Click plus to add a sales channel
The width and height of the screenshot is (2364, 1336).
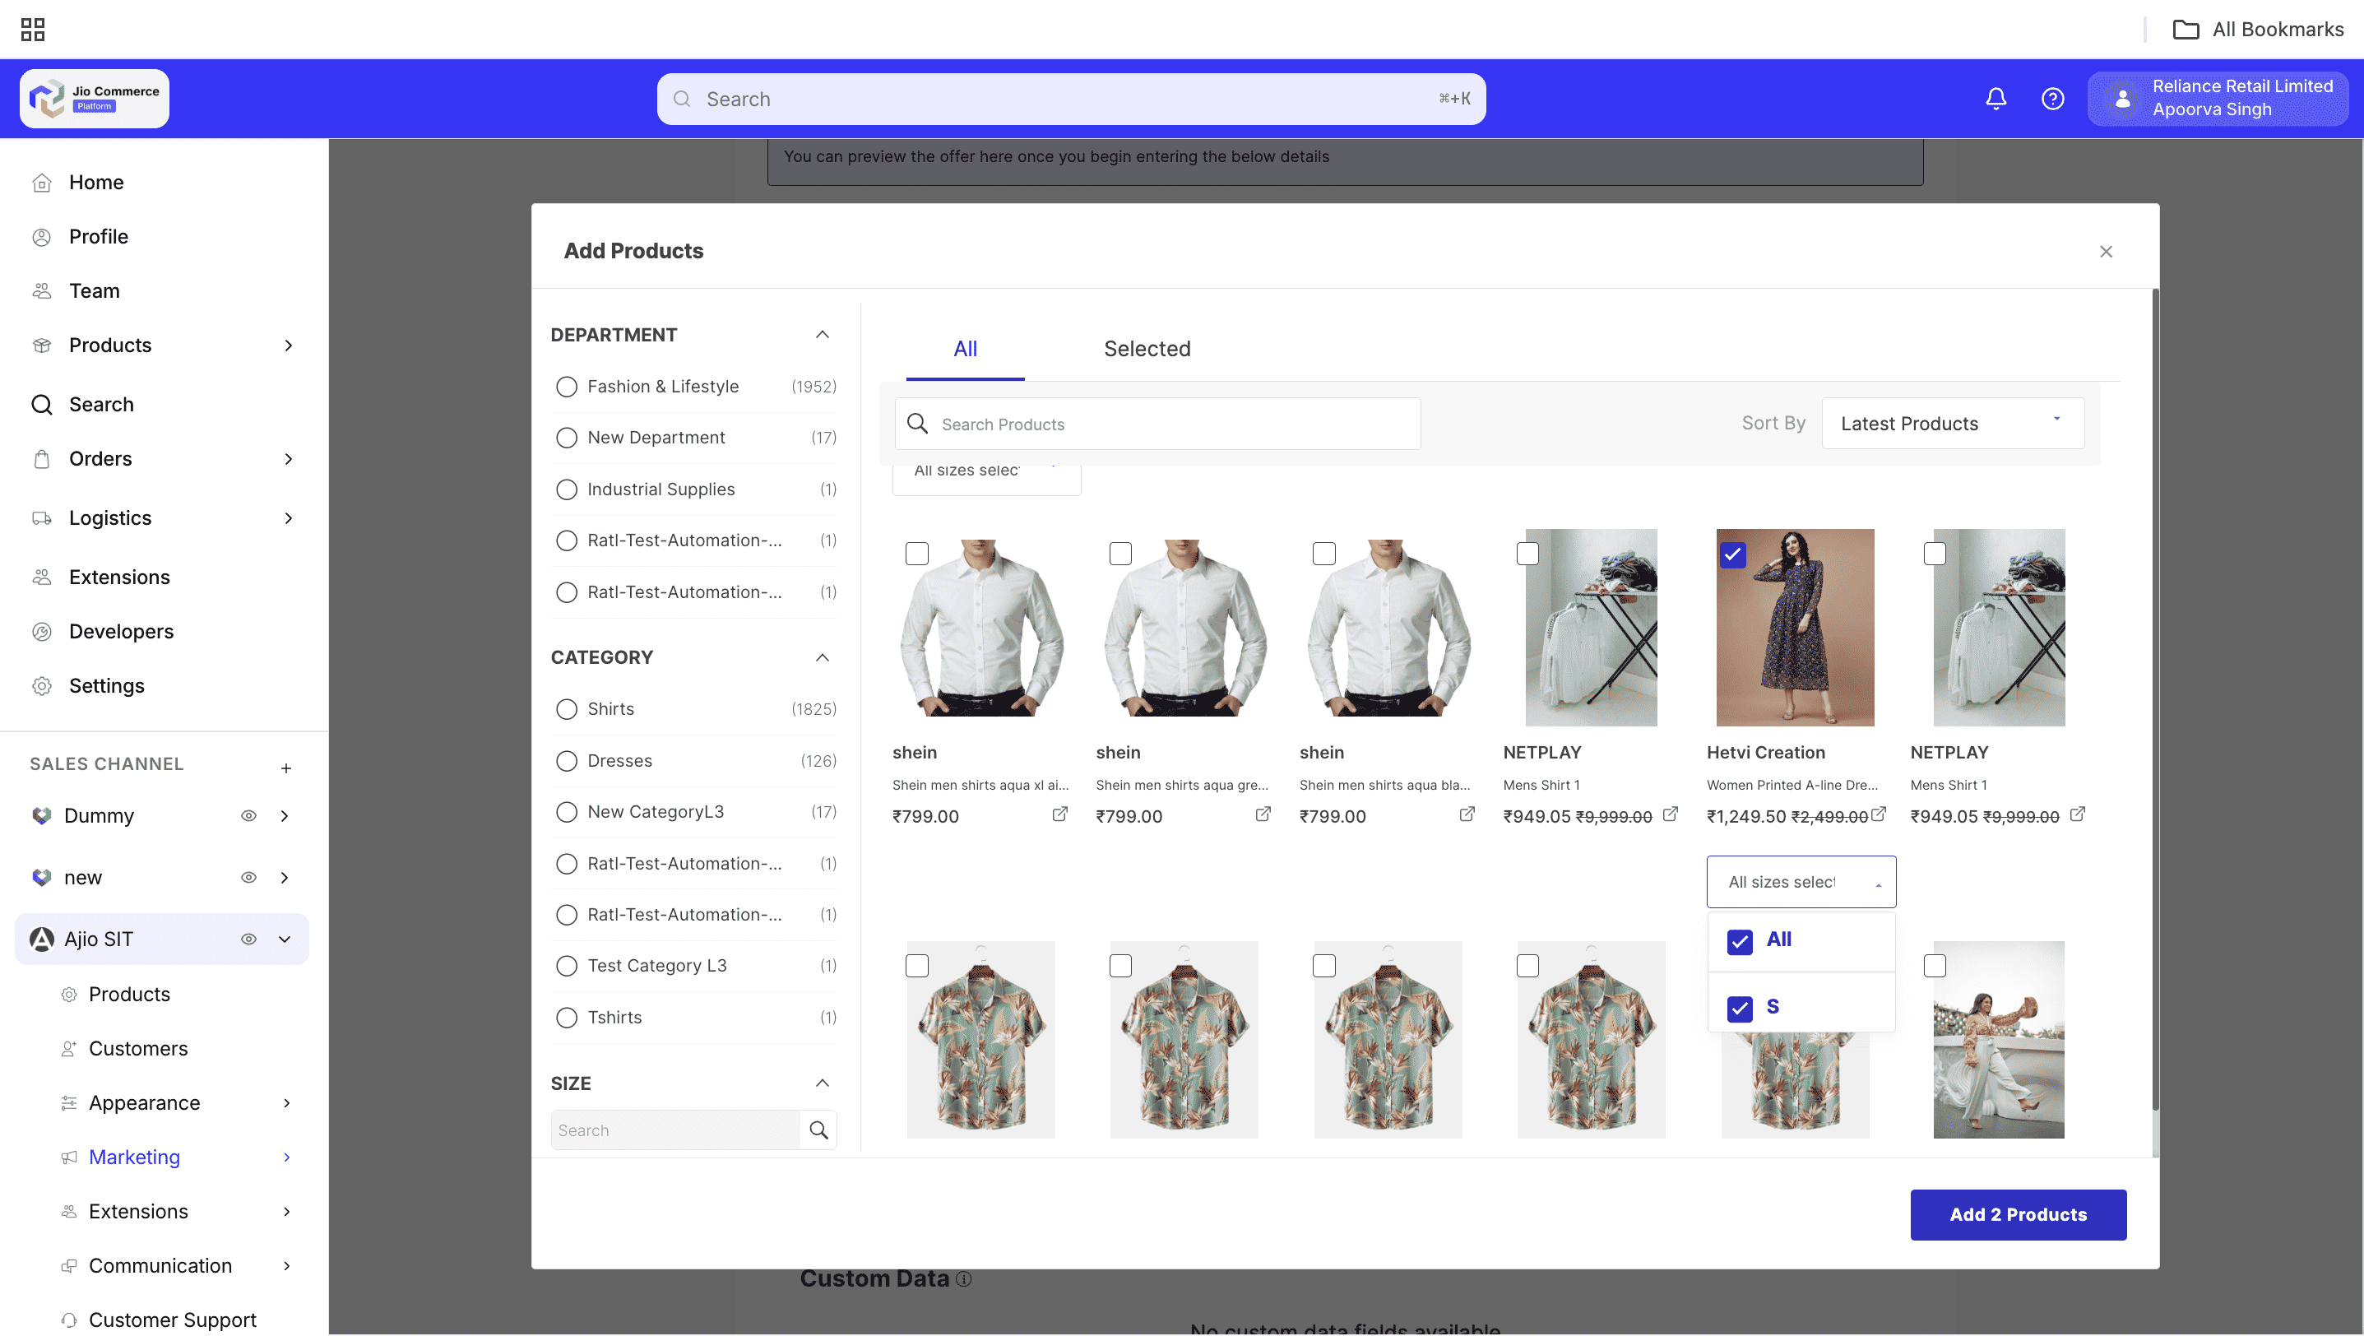[x=286, y=768]
